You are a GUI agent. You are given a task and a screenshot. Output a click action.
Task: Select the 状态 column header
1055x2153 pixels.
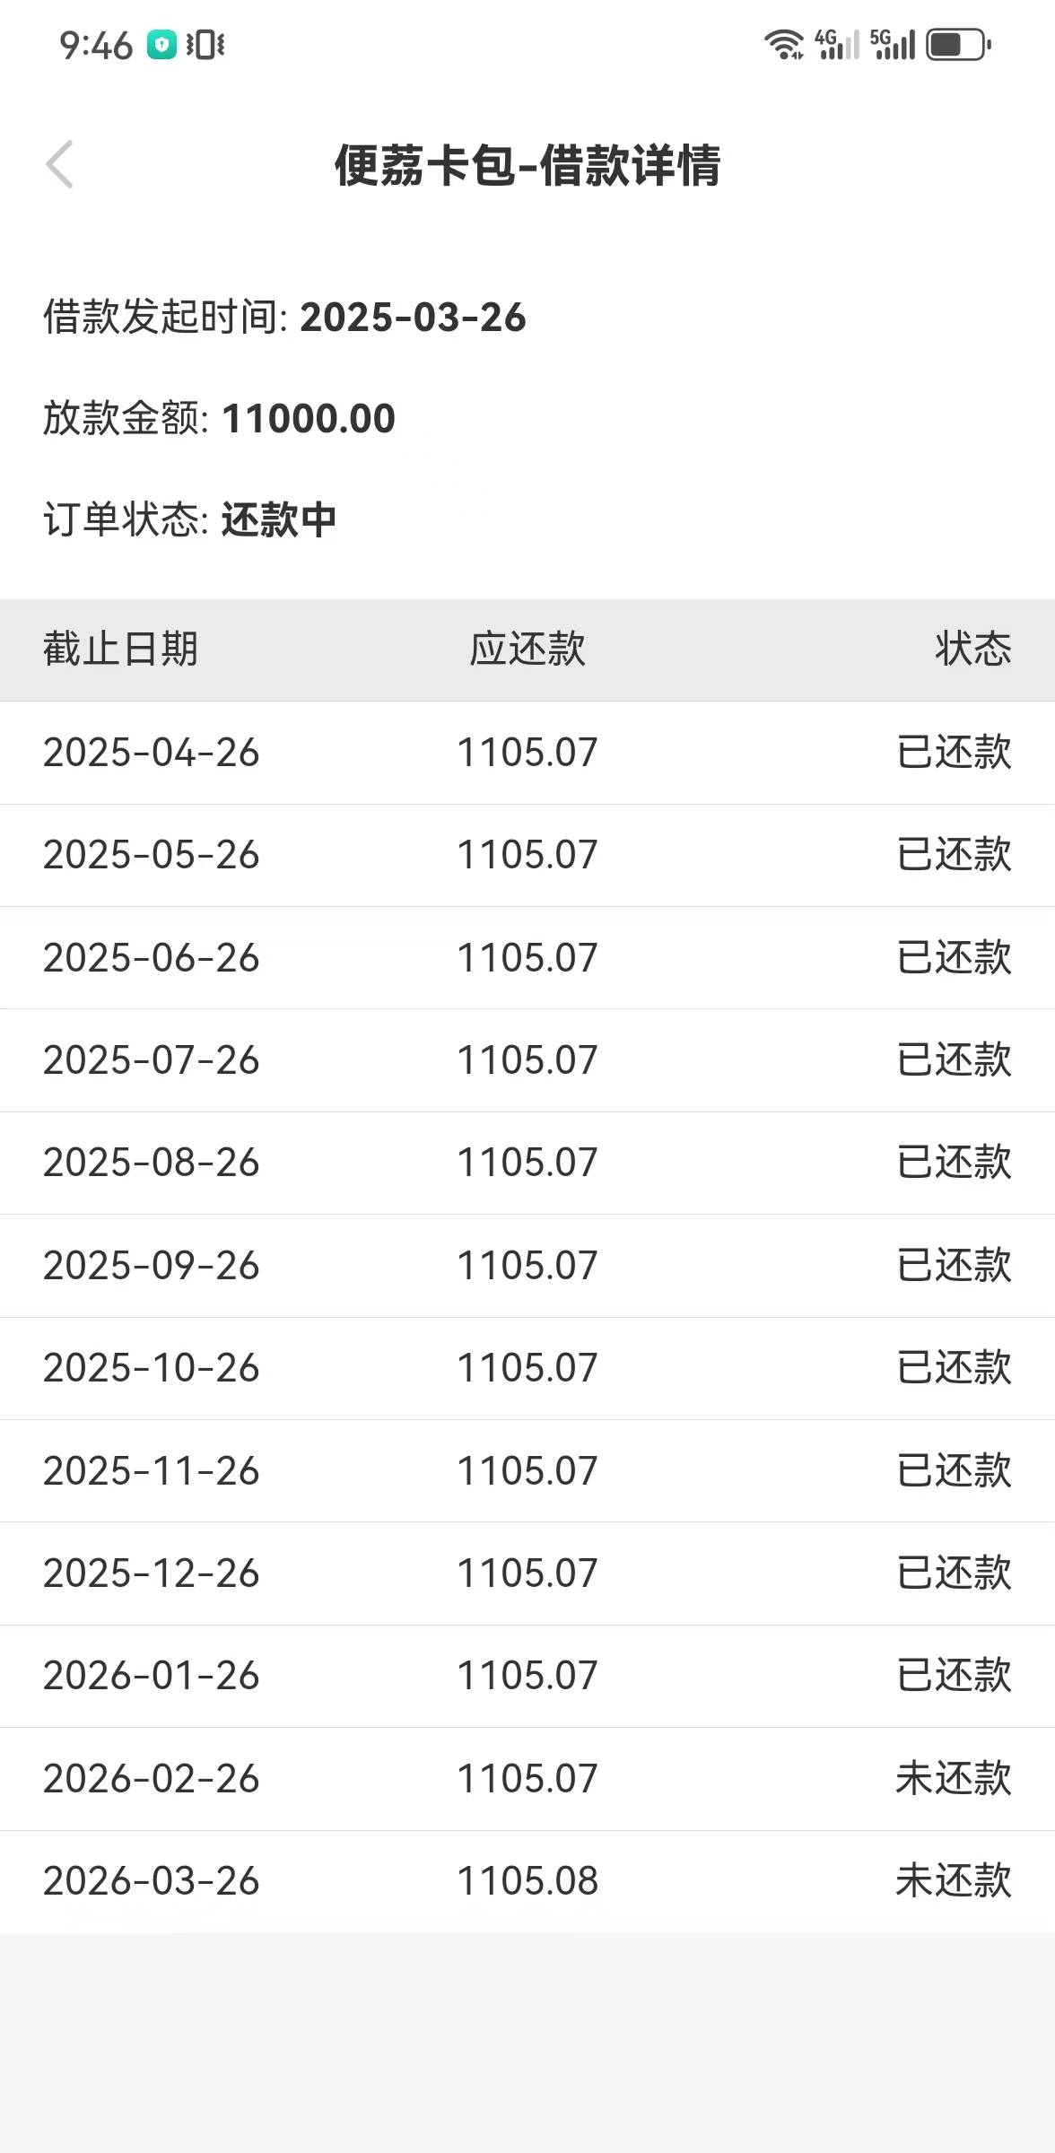coord(972,649)
